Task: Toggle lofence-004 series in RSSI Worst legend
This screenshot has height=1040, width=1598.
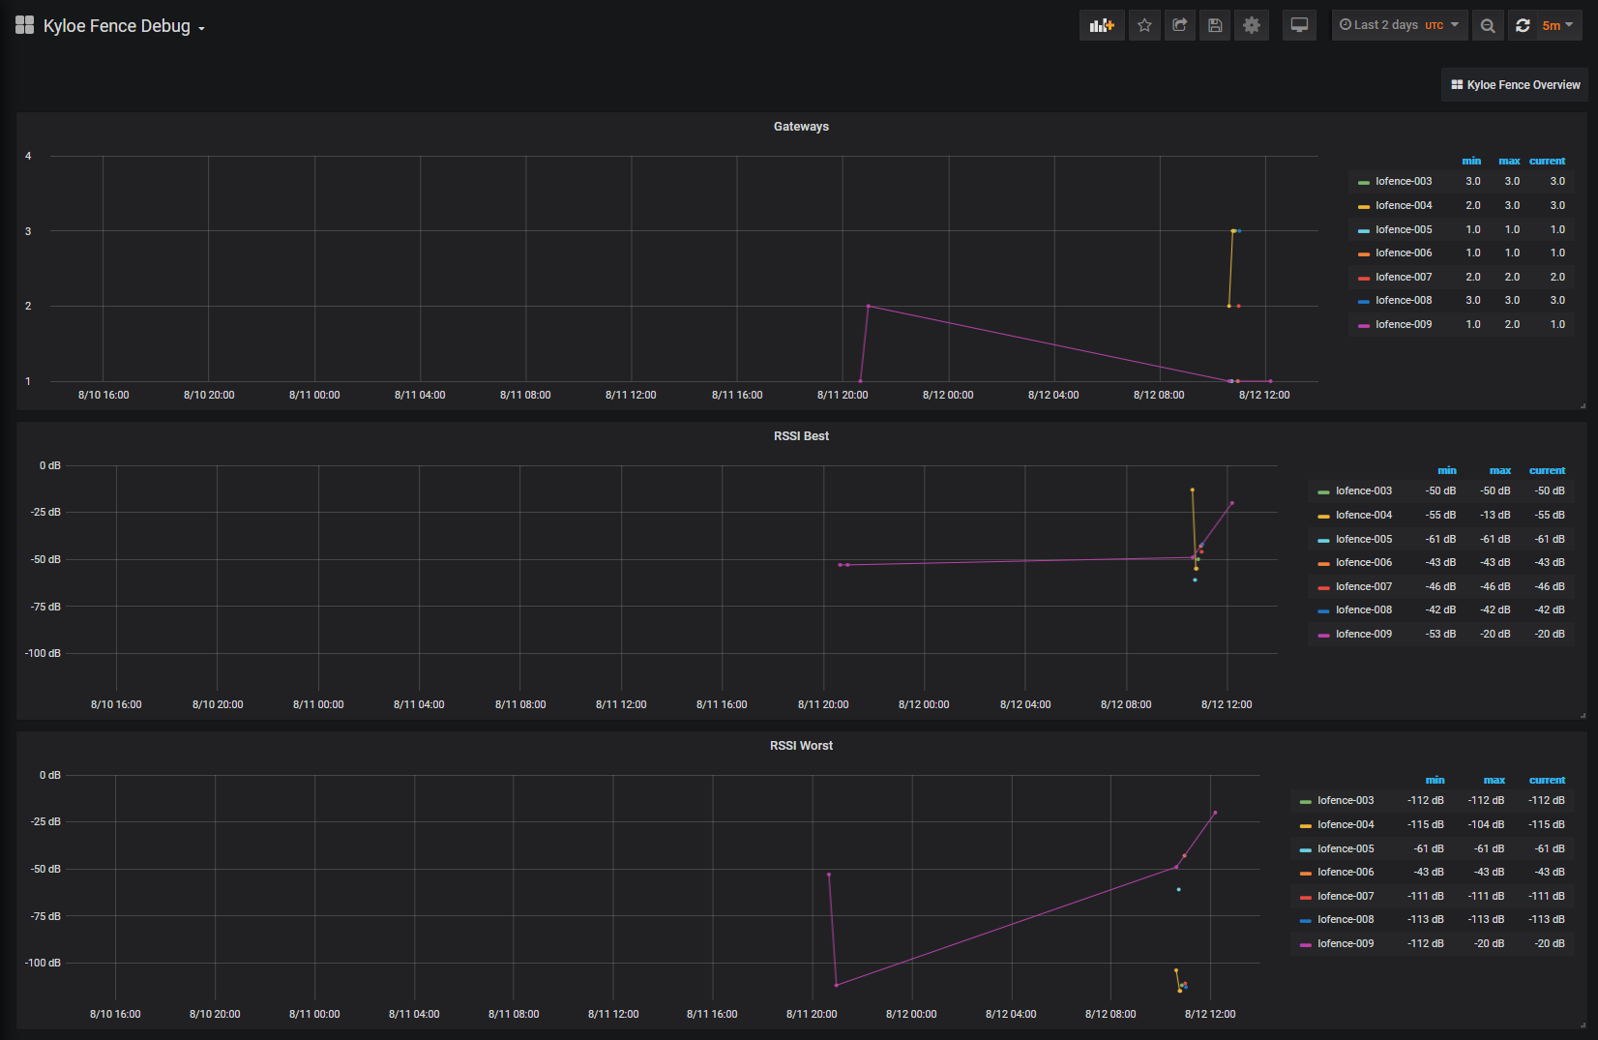Action: 1346,824
